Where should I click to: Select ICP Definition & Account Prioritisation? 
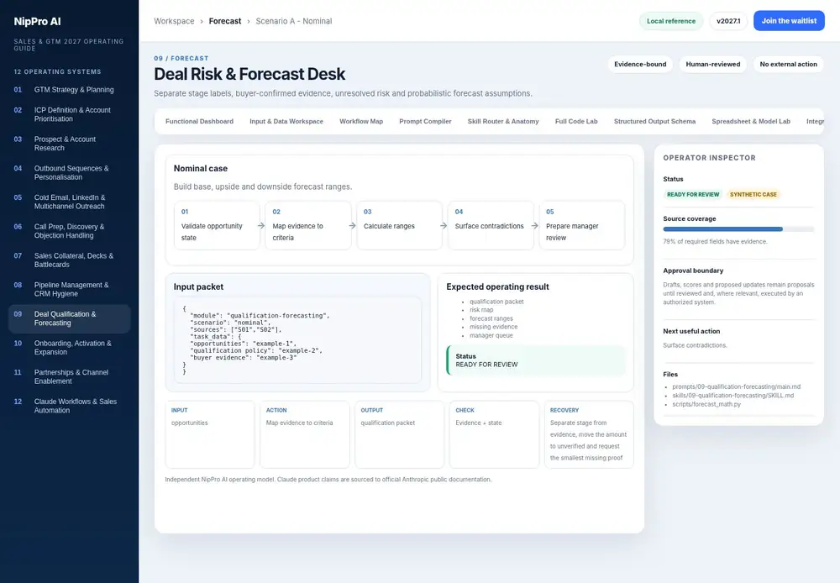coord(69,114)
